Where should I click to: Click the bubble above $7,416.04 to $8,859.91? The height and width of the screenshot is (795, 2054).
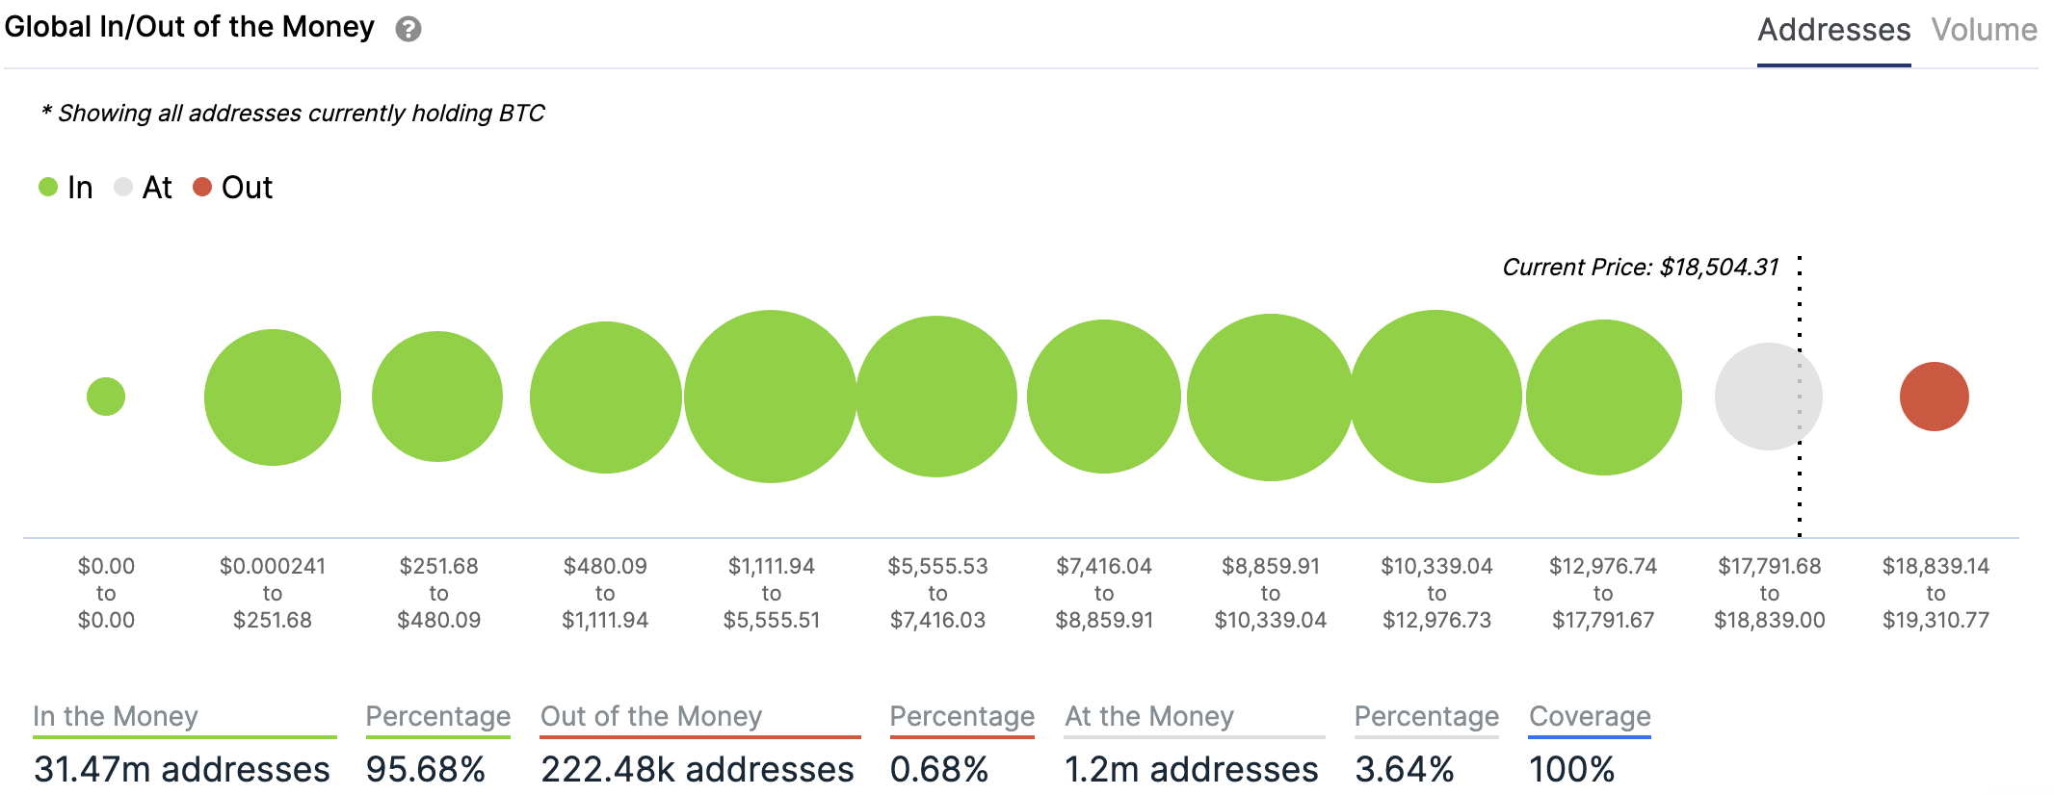coord(1104,397)
